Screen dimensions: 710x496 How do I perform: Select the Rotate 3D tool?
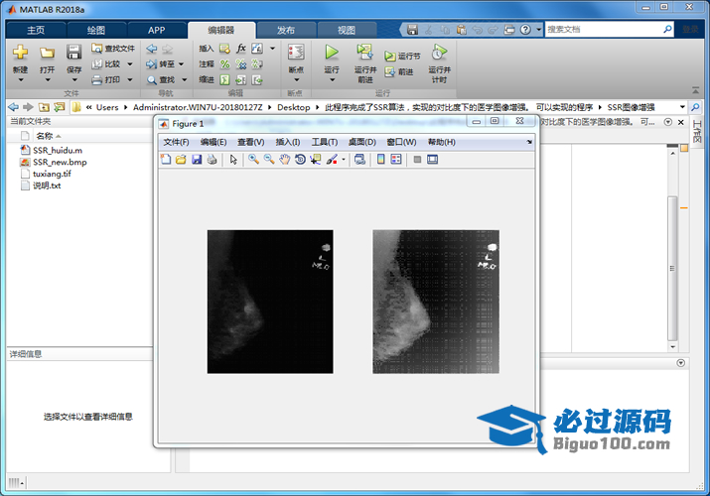click(300, 159)
